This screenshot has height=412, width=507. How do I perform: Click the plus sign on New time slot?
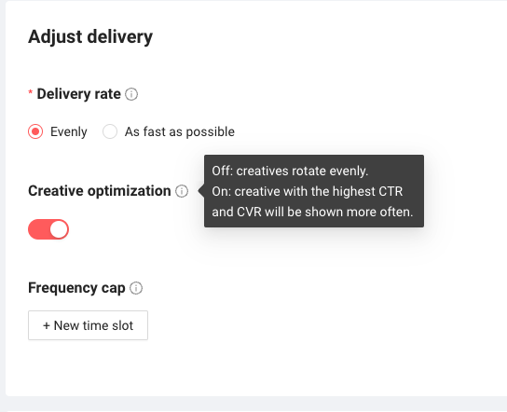point(47,325)
